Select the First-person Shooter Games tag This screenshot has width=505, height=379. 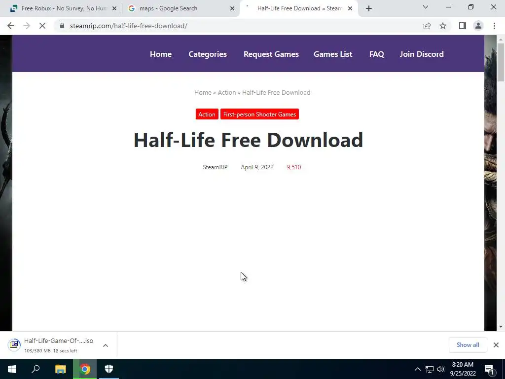click(x=259, y=114)
